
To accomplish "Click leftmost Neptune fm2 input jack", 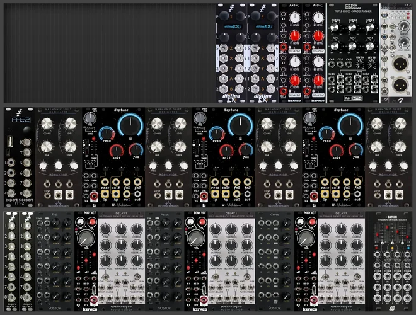I will pos(137,182).
